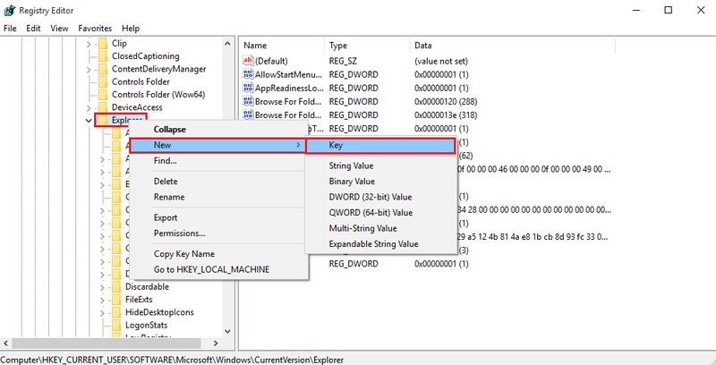Click the tree pane's scroll down arrow
Screen dimensions: 716x365
click(x=227, y=332)
